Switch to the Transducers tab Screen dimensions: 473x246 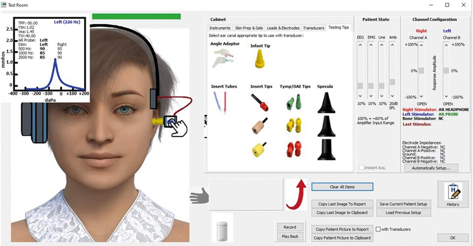coord(314,28)
